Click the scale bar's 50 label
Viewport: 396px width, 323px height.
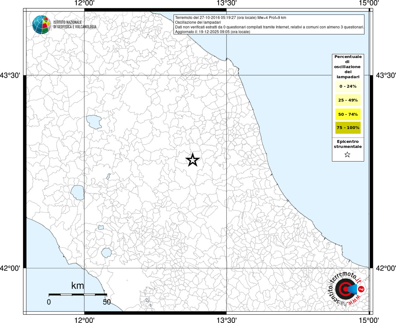107,302
